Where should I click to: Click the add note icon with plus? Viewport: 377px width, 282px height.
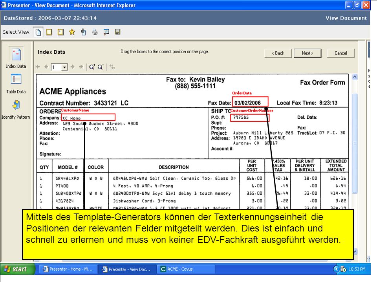tap(60, 32)
